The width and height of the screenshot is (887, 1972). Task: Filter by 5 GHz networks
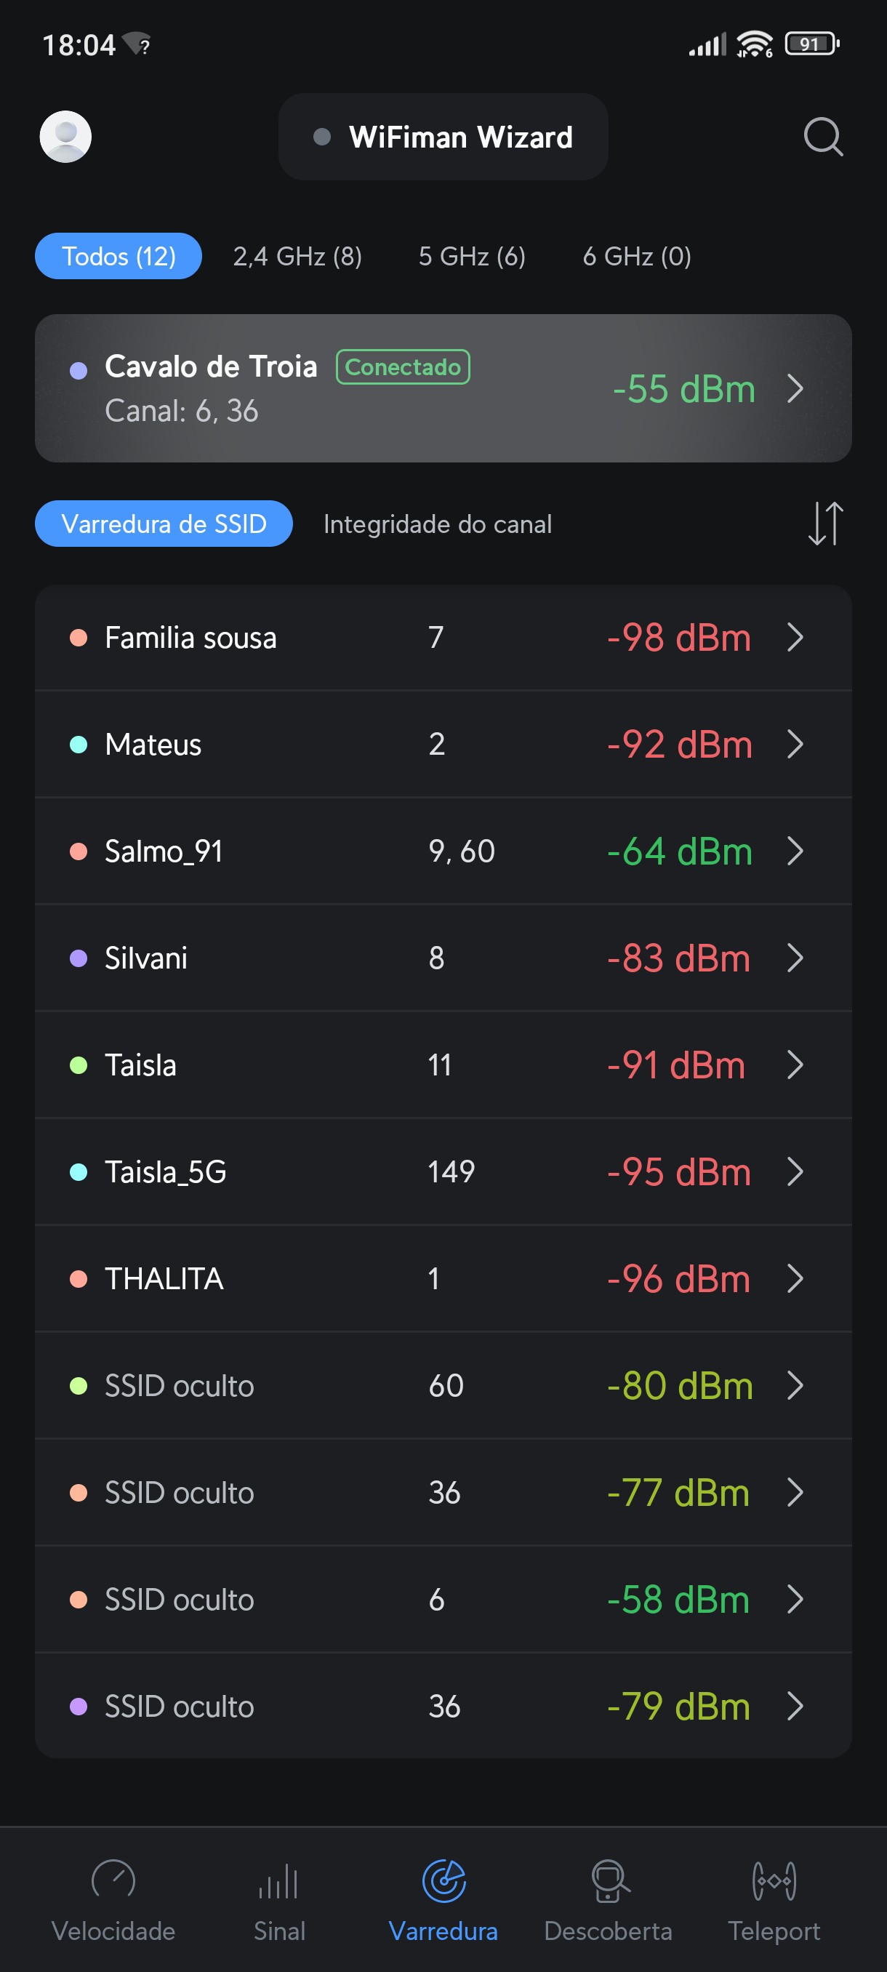(x=471, y=257)
